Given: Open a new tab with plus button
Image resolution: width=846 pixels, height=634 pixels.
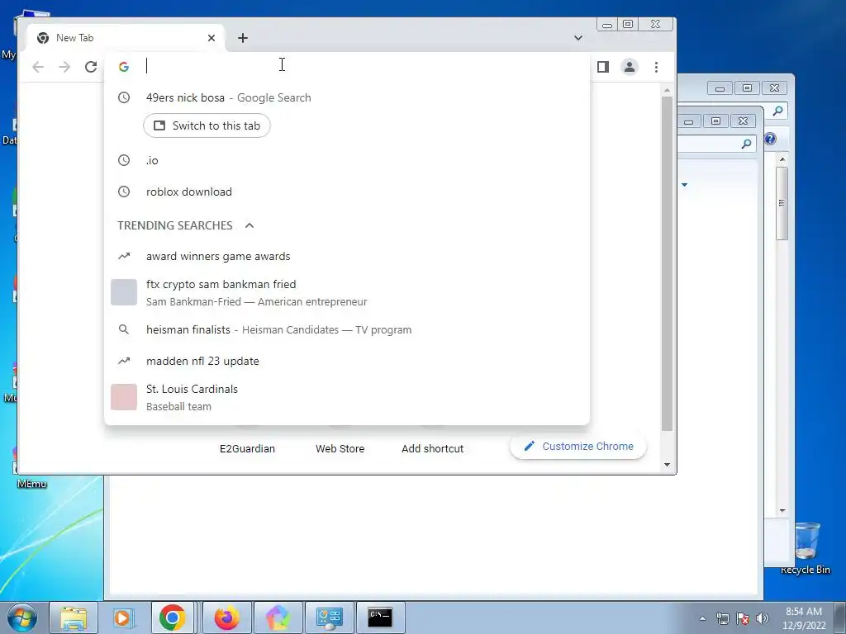Looking at the screenshot, I should 243,38.
